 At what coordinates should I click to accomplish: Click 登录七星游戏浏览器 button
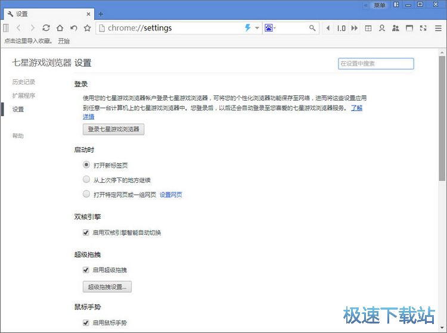[113, 129]
